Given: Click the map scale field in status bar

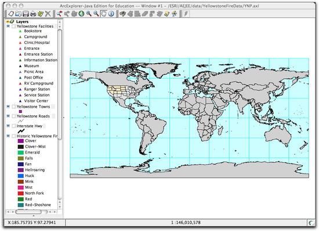Looking at the screenshot, I should click(x=186, y=223).
